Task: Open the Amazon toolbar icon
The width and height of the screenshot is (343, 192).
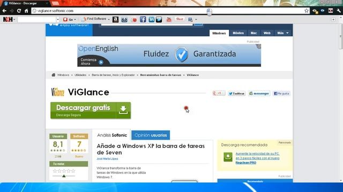Action: [115, 19]
